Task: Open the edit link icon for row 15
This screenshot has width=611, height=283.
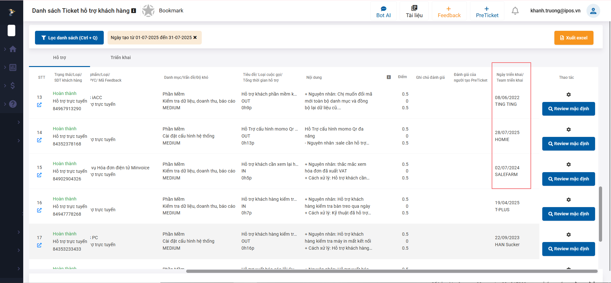Action: click(x=39, y=175)
